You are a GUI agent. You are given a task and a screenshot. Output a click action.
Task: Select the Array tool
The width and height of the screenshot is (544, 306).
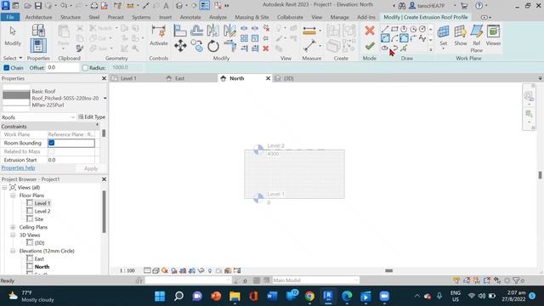244,38
